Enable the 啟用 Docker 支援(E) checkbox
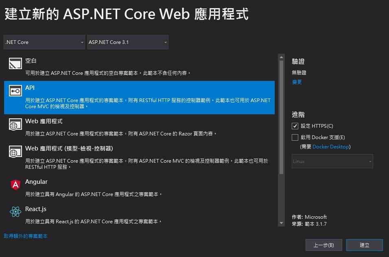Image resolution: width=389 pixels, height=257 pixels. click(295, 137)
